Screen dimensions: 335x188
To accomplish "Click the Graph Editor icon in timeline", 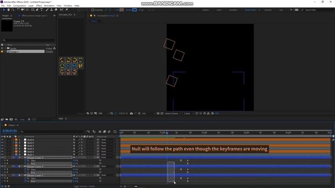I will click(115, 132).
